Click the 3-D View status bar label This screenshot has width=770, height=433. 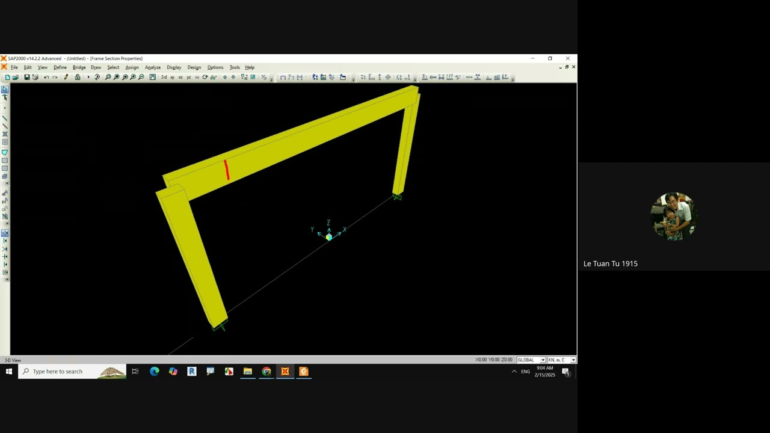(13, 360)
